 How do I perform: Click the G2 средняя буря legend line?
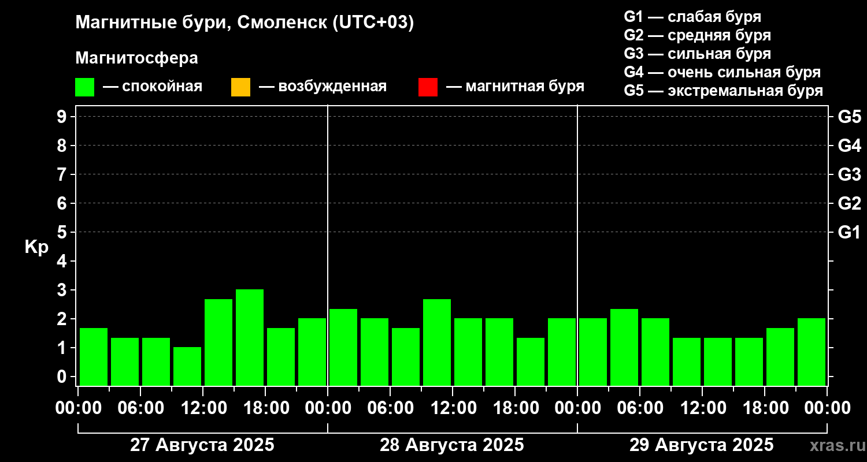pyautogui.click(x=698, y=35)
